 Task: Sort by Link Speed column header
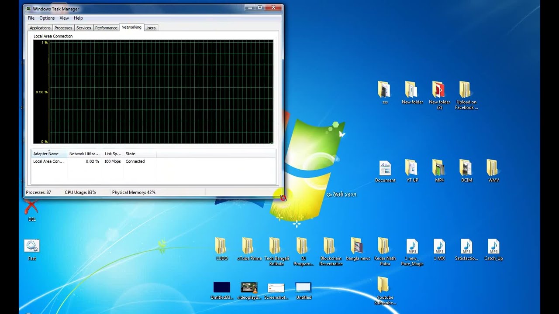pos(113,154)
